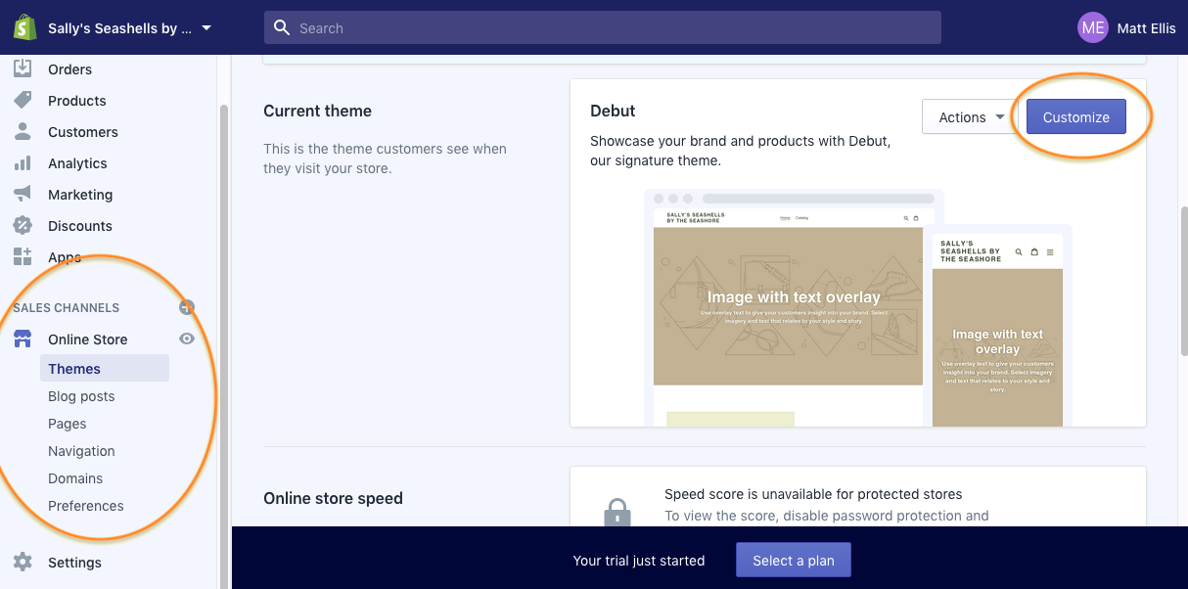Open Pages submenu item
This screenshot has width=1188, height=589.
[x=68, y=424]
